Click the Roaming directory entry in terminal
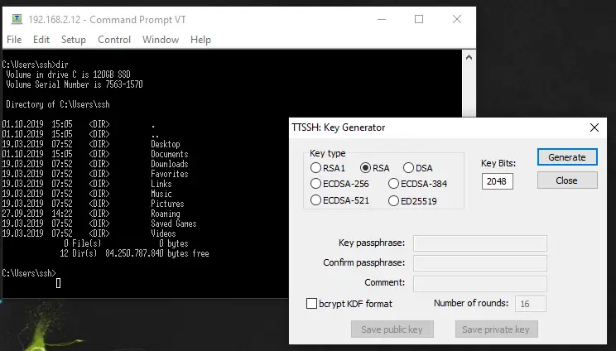 pyautogui.click(x=166, y=214)
